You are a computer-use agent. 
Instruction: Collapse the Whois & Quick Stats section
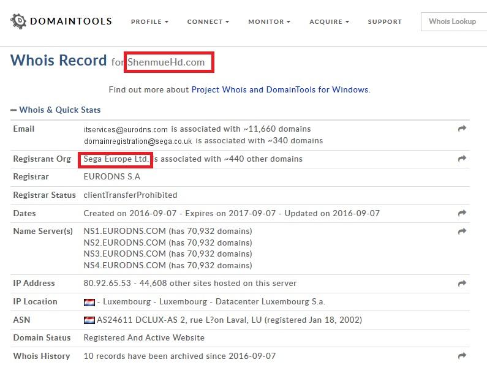pos(56,110)
